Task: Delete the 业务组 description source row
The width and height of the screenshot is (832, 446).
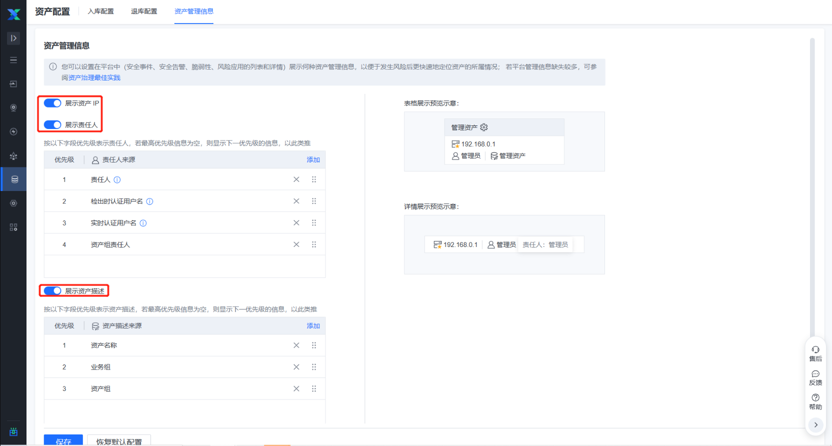Action: (296, 367)
